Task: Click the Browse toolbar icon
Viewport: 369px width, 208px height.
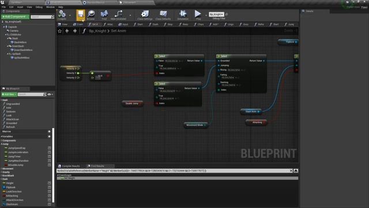Action: (91, 14)
